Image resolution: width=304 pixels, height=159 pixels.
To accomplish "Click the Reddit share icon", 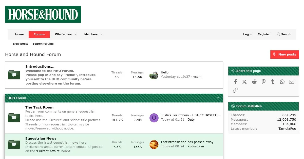I will point(254,82).
